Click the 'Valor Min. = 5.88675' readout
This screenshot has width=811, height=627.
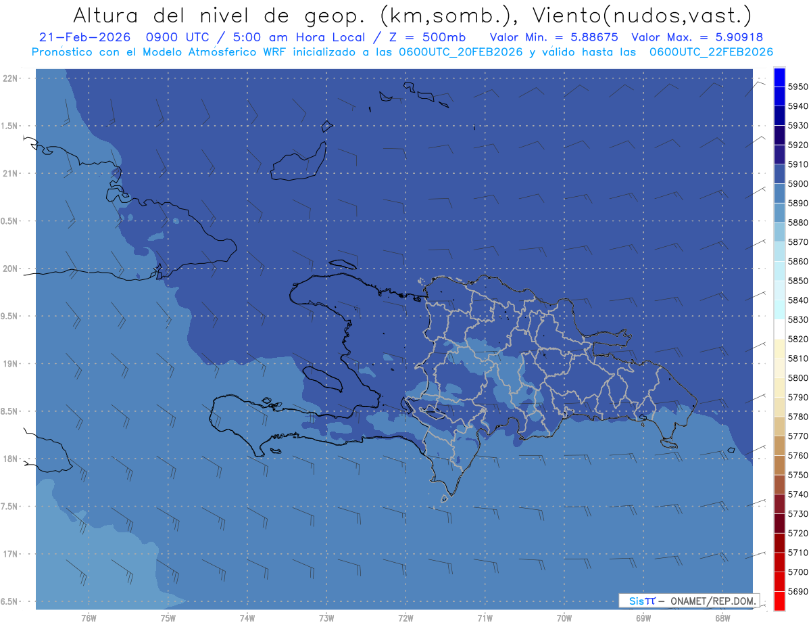tap(554, 37)
